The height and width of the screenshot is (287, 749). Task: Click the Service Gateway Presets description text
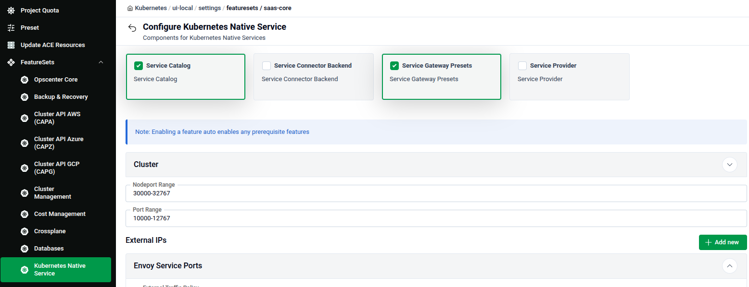[424, 79]
